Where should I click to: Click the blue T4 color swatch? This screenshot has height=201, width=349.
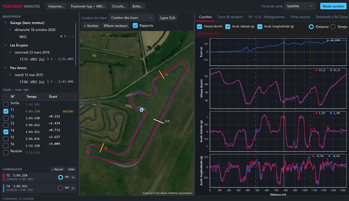[3, 188]
